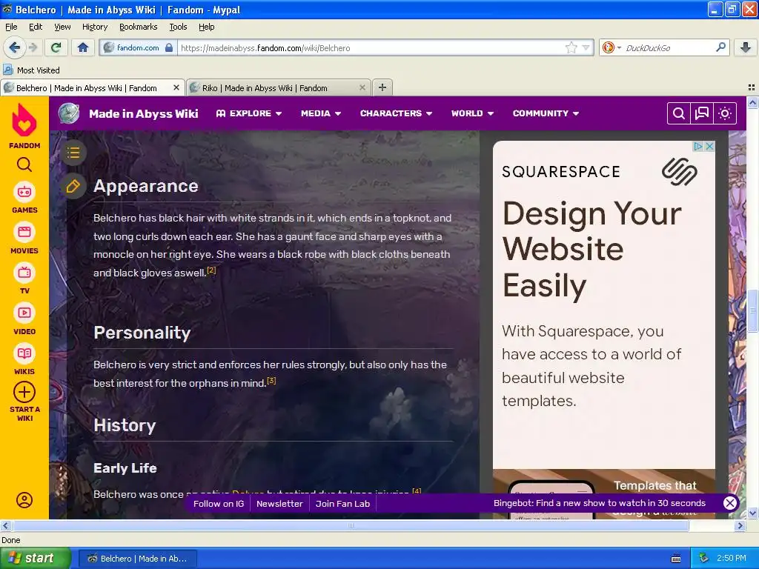Open the URL bar history dropdown arrow

coord(586,47)
